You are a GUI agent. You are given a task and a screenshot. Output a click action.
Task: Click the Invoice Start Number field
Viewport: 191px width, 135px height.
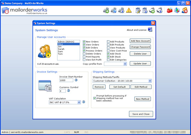[66, 80]
